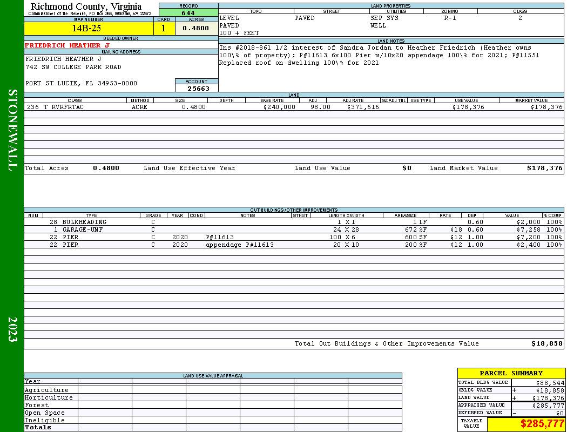Image resolution: width=567 pixels, height=432 pixels.
Task: Click the pier area 600 SF
Action: click(x=416, y=237)
